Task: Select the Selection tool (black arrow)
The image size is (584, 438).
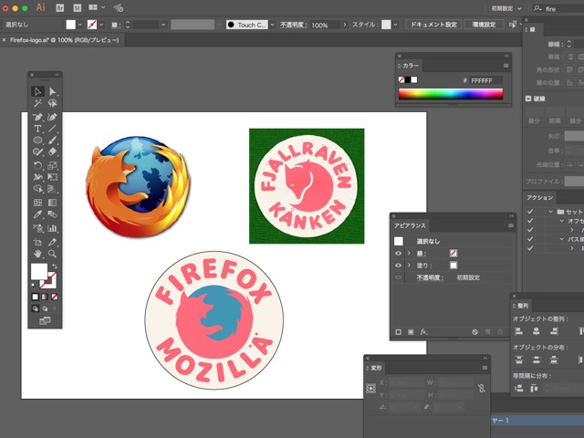Action: point(37,91)
